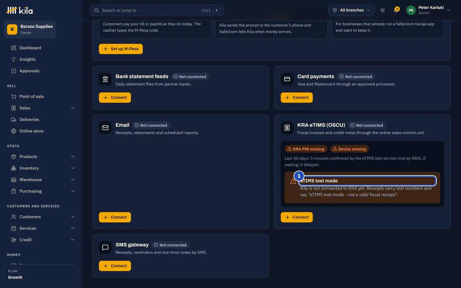The height and width of the screenshot is (288, 461).
Task: Connect the Email integration
Action: coord(115,217)
